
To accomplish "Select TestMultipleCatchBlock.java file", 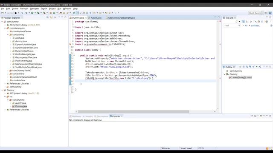I will pos(29,67).
